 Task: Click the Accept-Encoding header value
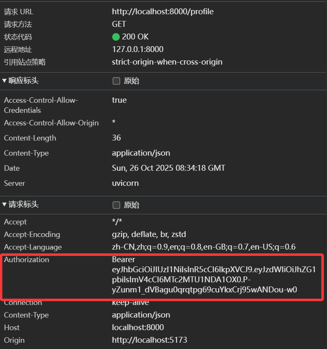(x=149, y=234)
